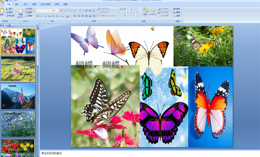Toggle Strikethrough (abc) formatting
The height and width of the screenshot is (157, 260).
(x=49, y=16)
